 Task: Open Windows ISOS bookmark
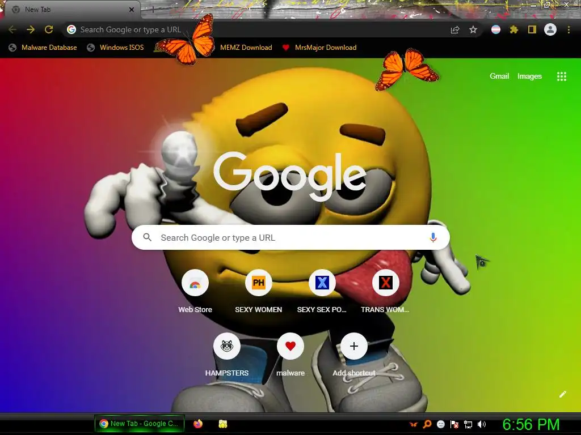(x=115, y=48)
